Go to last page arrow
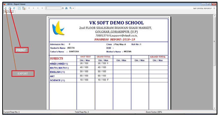This screenshot has height=116, width=219. [42, 8]
